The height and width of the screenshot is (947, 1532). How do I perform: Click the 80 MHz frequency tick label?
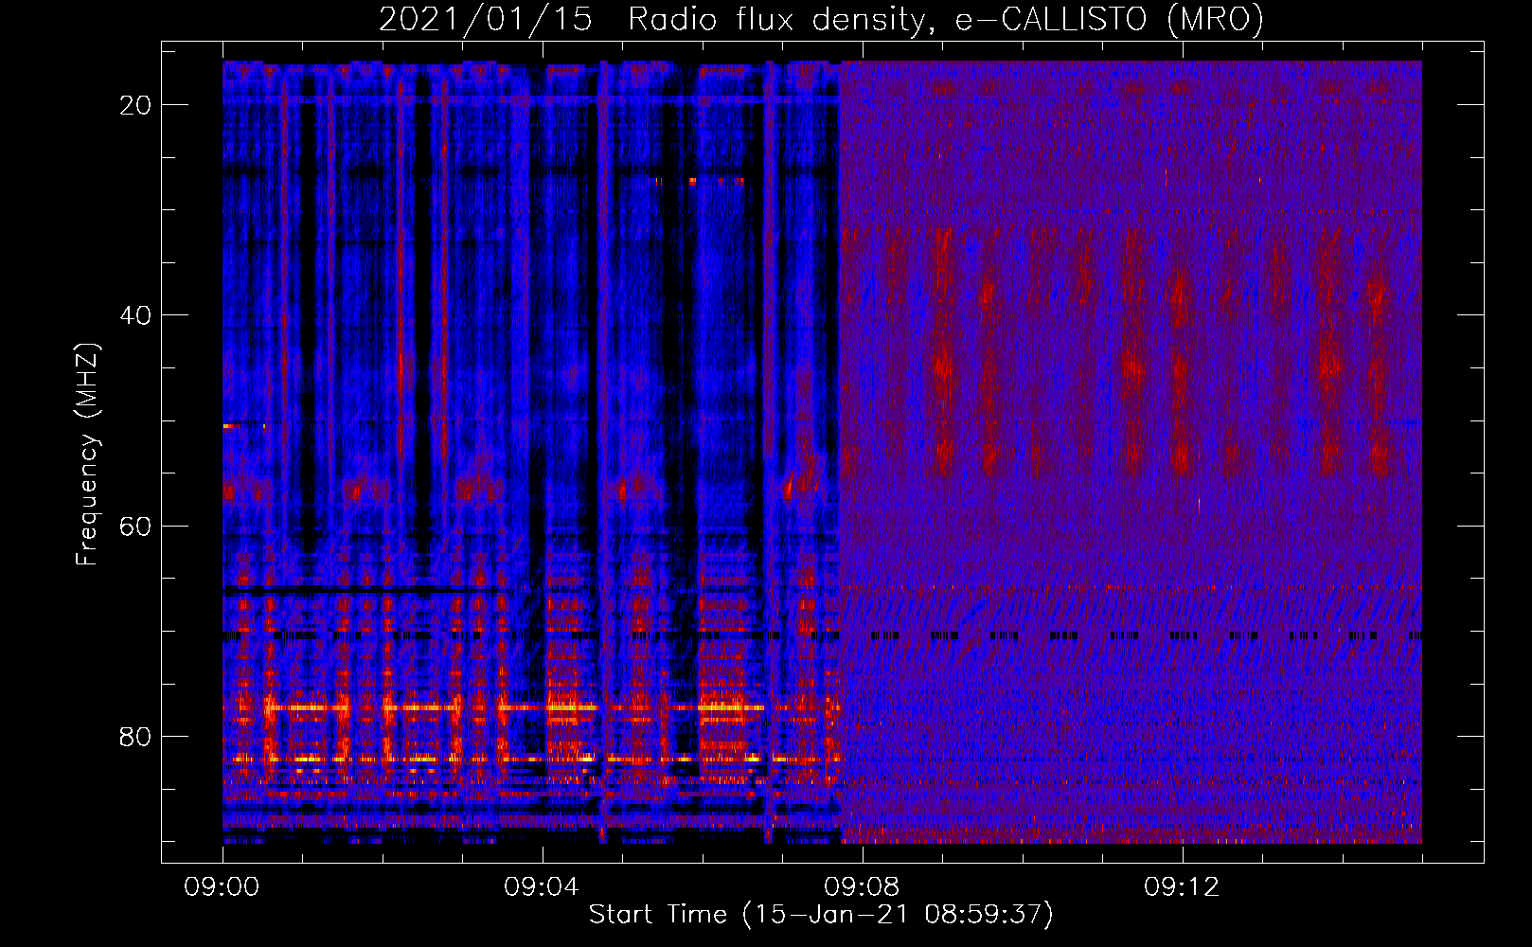[135, 737]
